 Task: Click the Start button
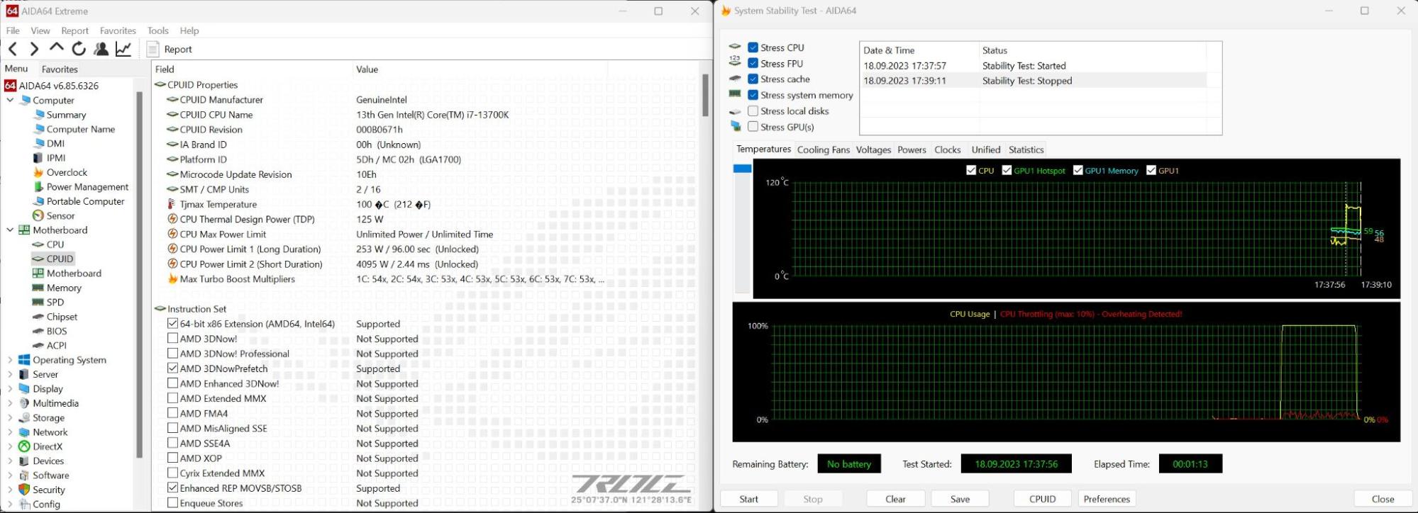click(x=749, y=499)
